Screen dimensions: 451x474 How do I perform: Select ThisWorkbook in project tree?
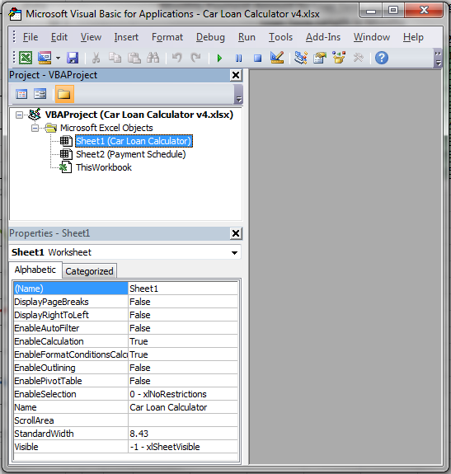104,167
